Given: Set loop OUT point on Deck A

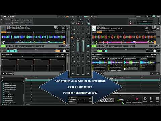Looking at the screenshot, I should (64, 46).
